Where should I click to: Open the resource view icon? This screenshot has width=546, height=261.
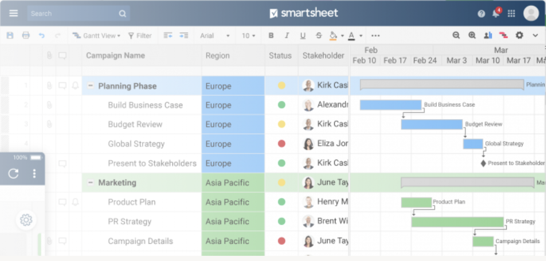pos(488,35)
